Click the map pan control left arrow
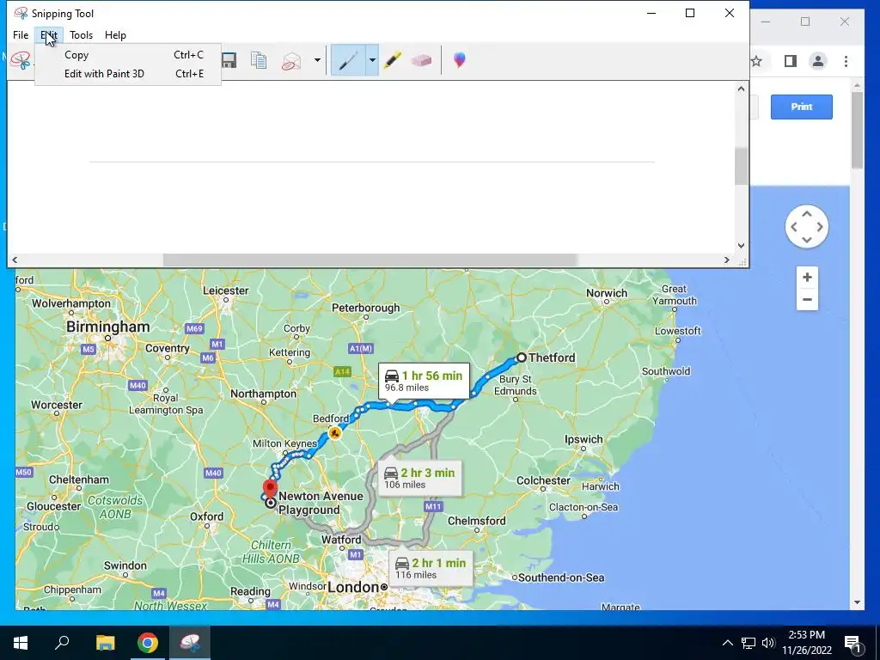This screenshot has height=660, width=880. coord(793,227)
